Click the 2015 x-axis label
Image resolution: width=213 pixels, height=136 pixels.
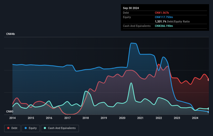31,118
